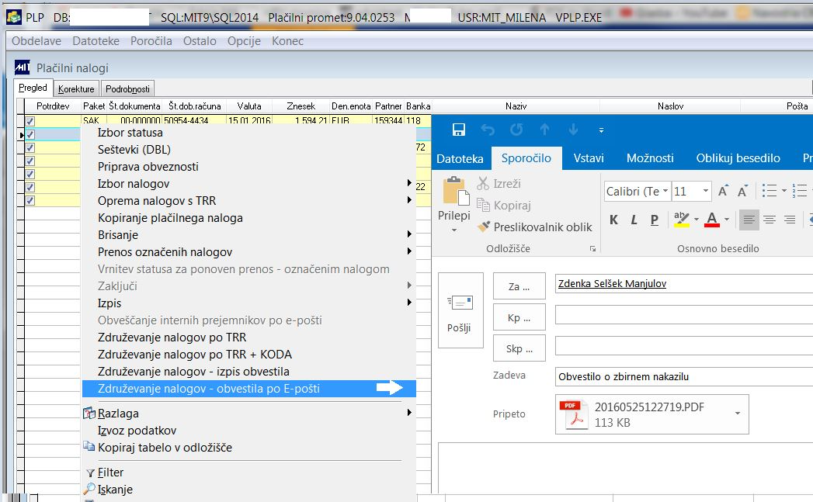This screenshot has width=813, height=502.
Task: Open the bullets dropdown arrow
Action: tap(784, 191)
